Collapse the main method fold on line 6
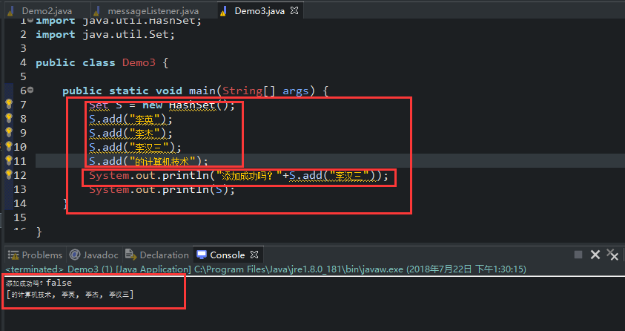Viewport: 625px width, 331px height. point(30,90)
